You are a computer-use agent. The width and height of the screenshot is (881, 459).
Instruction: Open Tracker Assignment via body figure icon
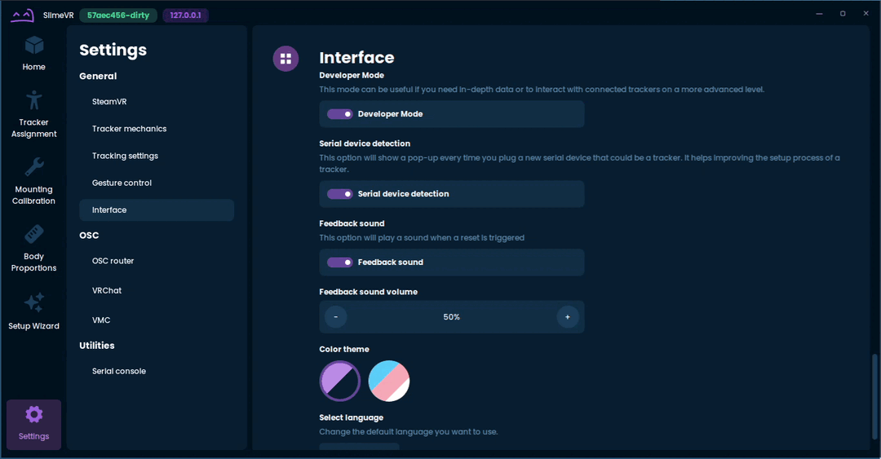[33, 100]
